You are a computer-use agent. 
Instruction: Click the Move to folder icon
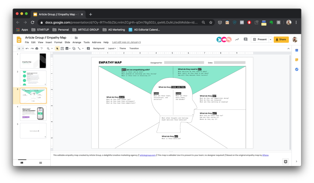(x=76, y=38)
